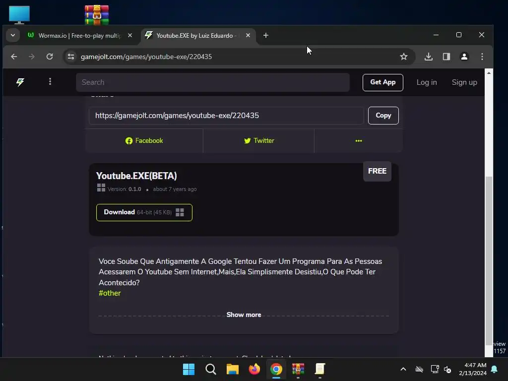Toggle Chrome side panel
Image resolution: width=508 pixels, height=381 pixels.
(x=446, y=57)
